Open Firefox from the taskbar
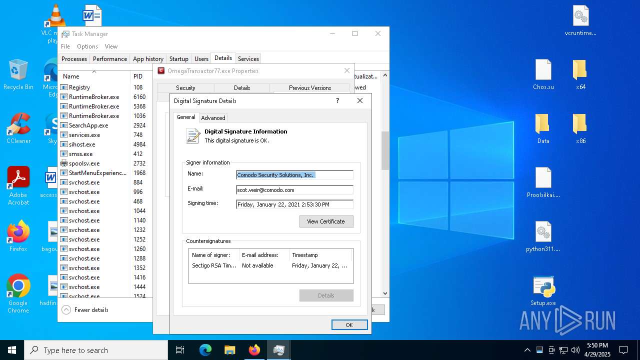 (254, 350)
